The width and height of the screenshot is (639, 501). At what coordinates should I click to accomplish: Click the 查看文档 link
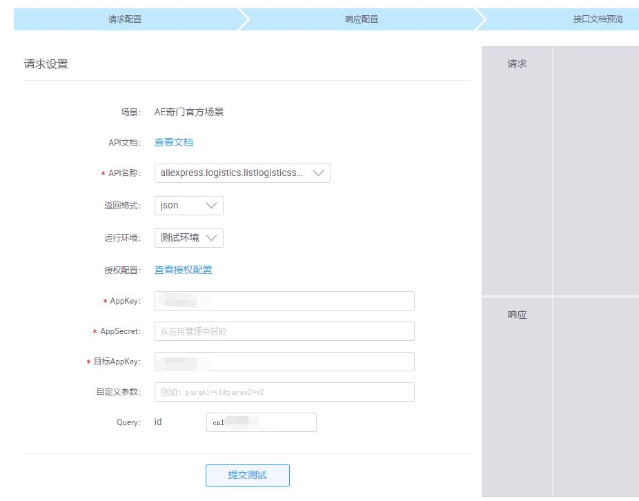pyautogui.click(x=174, y=142)
